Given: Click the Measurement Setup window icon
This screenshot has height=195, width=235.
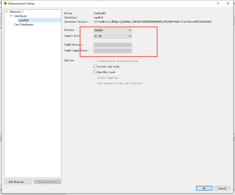Looking at the screenshot, I should (5, 3).
